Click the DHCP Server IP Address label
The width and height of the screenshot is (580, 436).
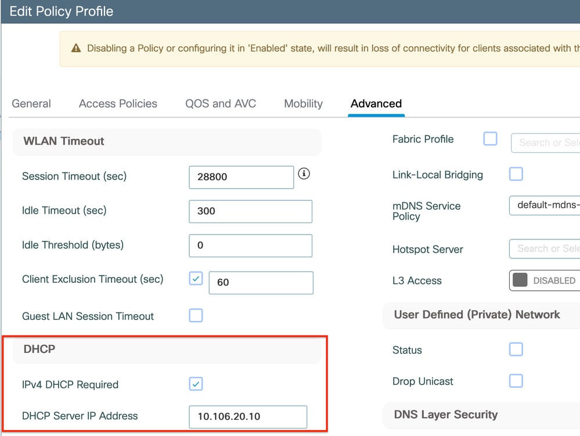click(x=80, y=416)
